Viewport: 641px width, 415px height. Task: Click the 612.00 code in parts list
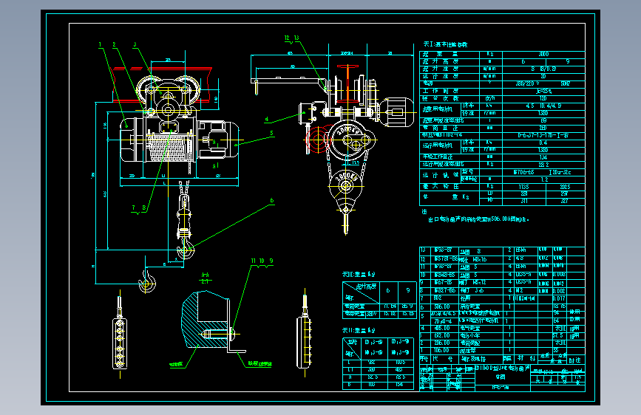click(442, 336)
